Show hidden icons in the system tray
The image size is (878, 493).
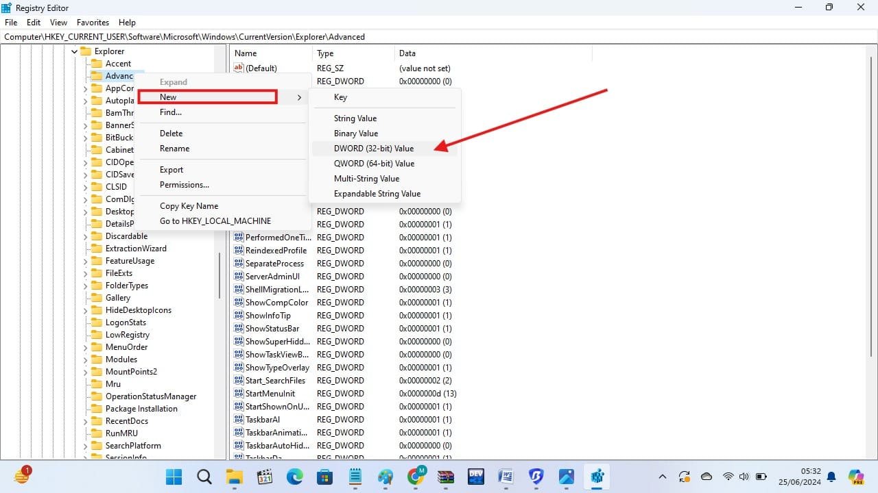pos(662,477)
